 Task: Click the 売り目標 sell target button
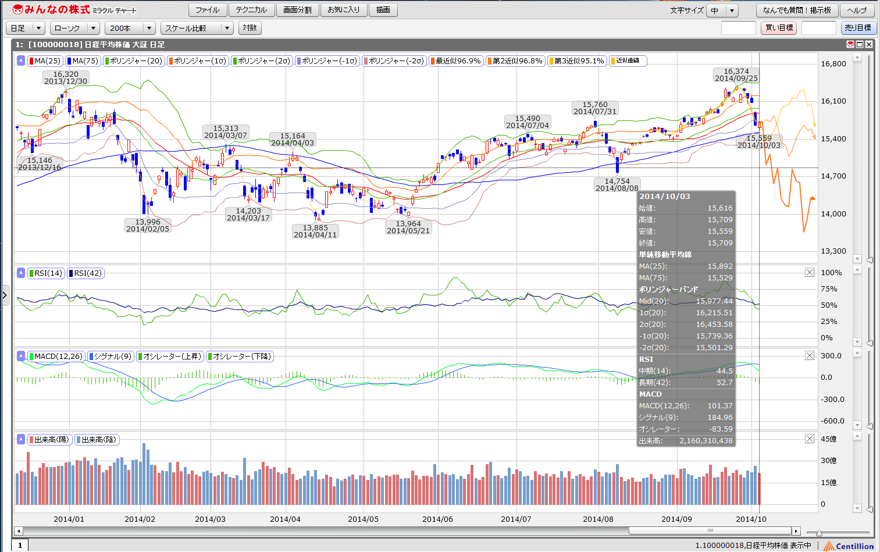pyautogui.click(x=857, y=28)
